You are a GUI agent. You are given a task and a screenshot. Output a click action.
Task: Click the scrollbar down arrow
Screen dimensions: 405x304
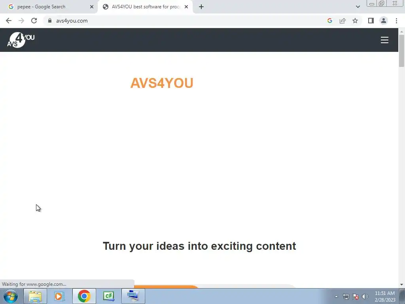(x=401, y=285)
